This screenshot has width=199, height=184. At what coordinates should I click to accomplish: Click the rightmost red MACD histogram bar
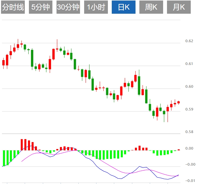coord(179,150)
